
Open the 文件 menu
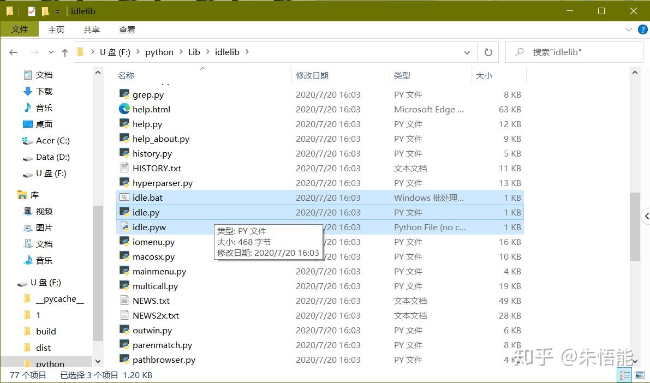[x=20, y=29]
